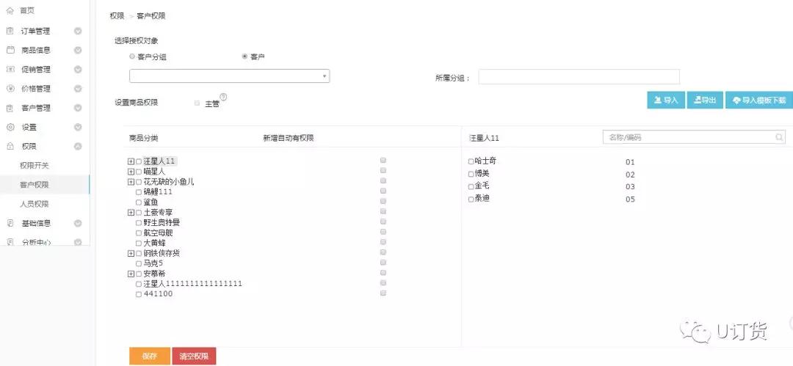793x366 pixels.
Task: Tick 新增自动有权限 checkbox in 钢铁侠存货 row
Action: [x=383, y=252]
